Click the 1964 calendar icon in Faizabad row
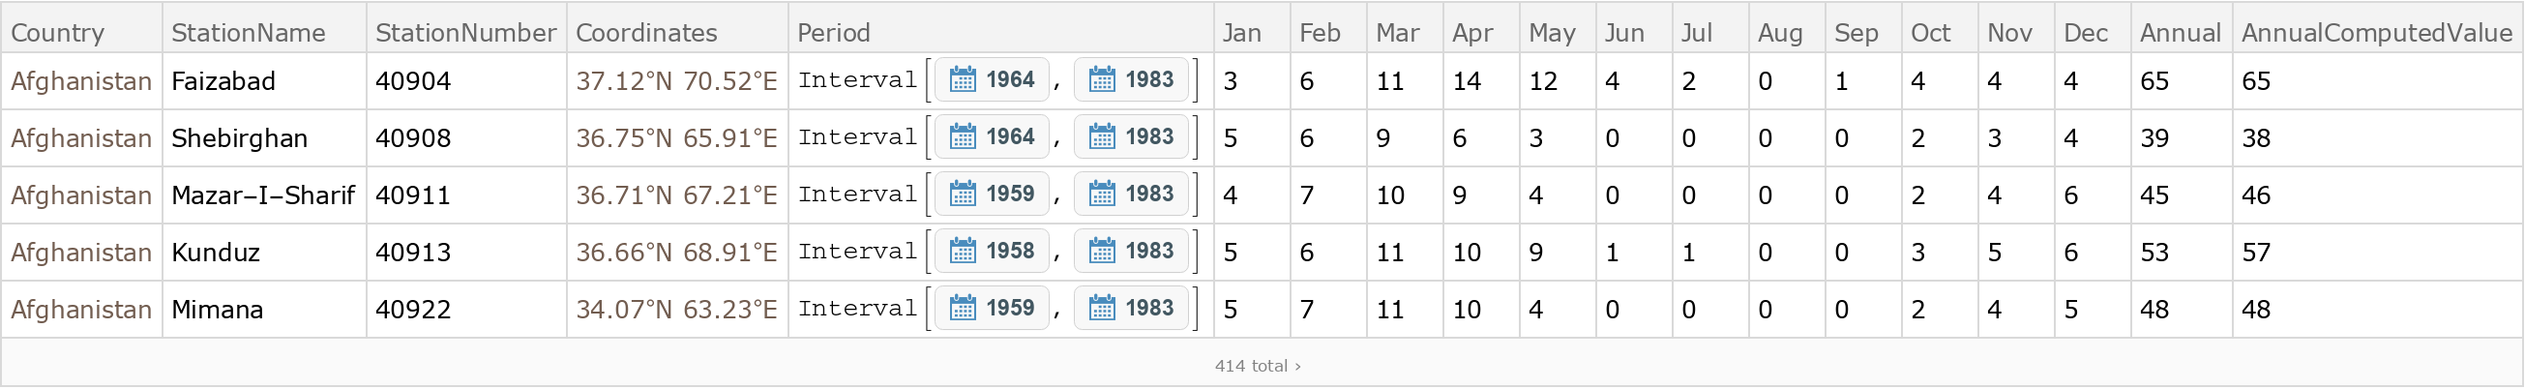The image size is (2525, 389). pos(963,80)
